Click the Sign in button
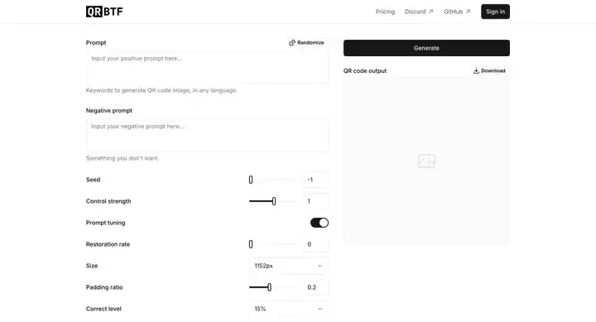The height and width of the screenshot is (322, 596). [495, 12]
